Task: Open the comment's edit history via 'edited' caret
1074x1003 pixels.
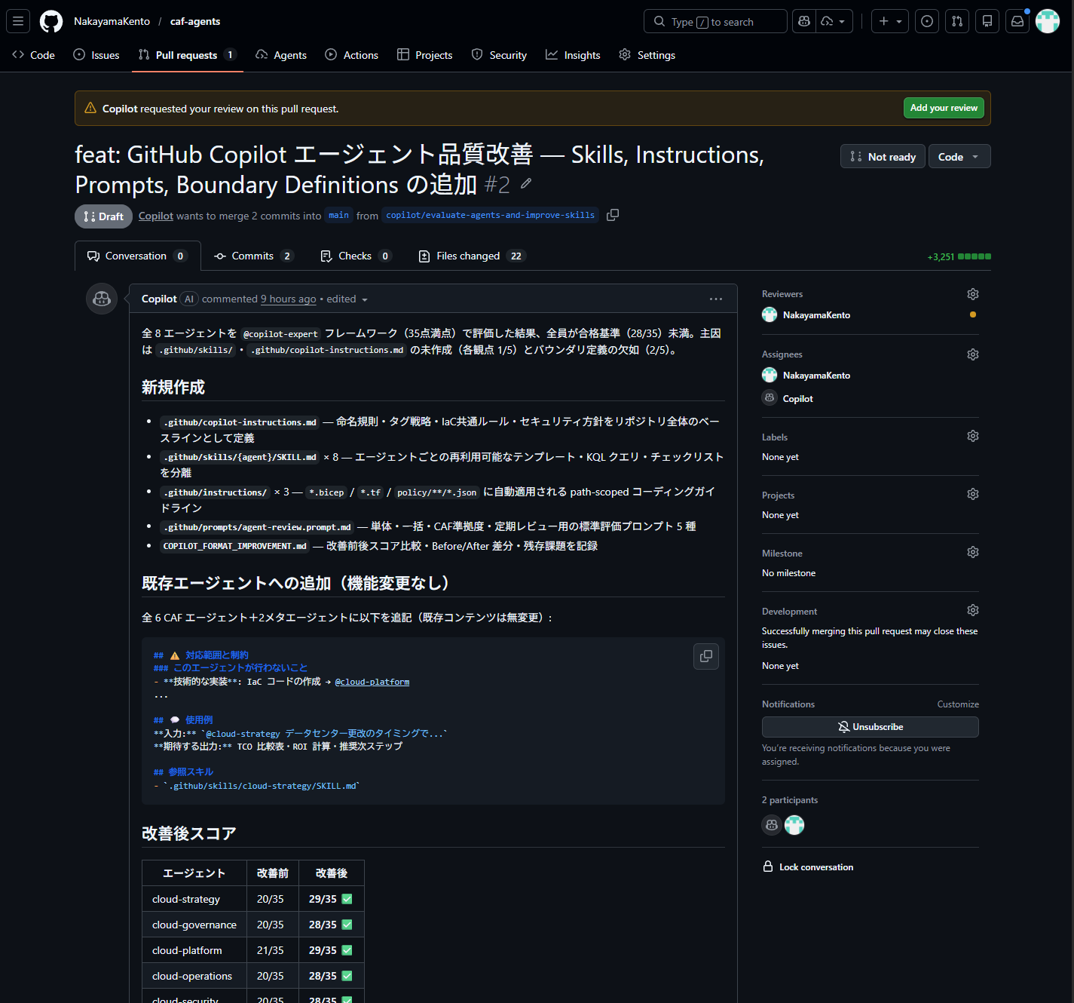Action: coord(365,299)
